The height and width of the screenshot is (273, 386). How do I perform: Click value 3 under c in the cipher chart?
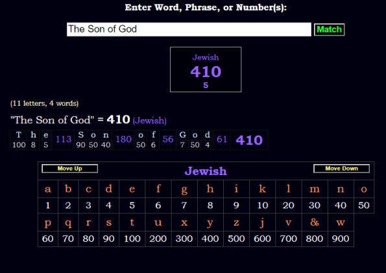89,206
